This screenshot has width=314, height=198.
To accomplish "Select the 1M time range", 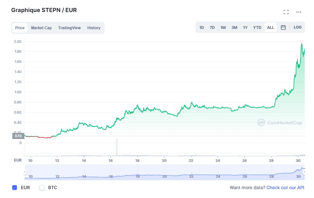I will tap(223, 28).
